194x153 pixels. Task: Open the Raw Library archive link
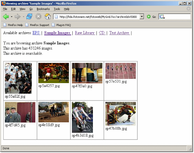tap(85, 33)
